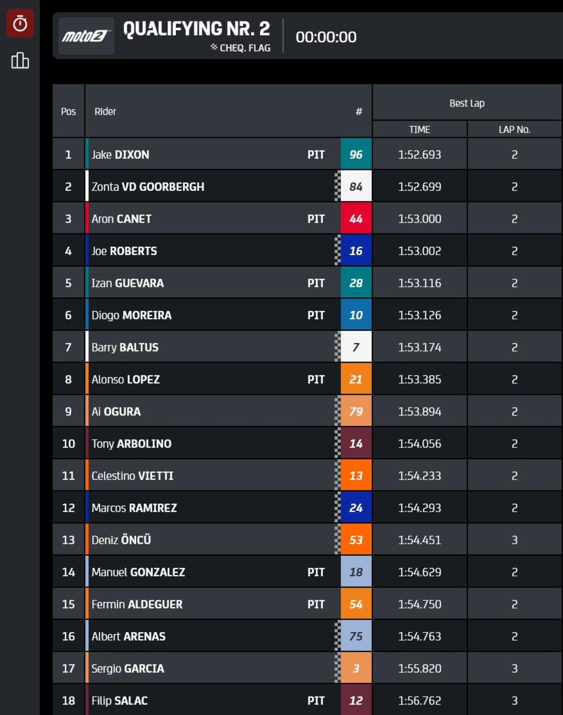Screen dimensions: 563x715
Task: Click the Moto2 logo
Action: [x=85, y=36]
